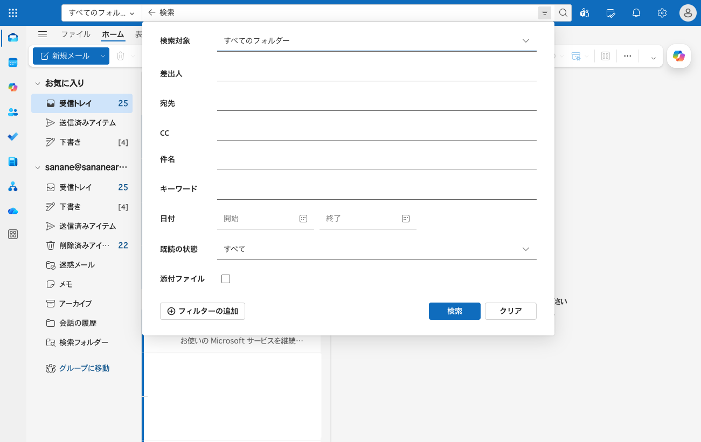This screenshot has height=442, width=701.
Task: Open 下書き under お気に入り
Action: pos(82,142)
